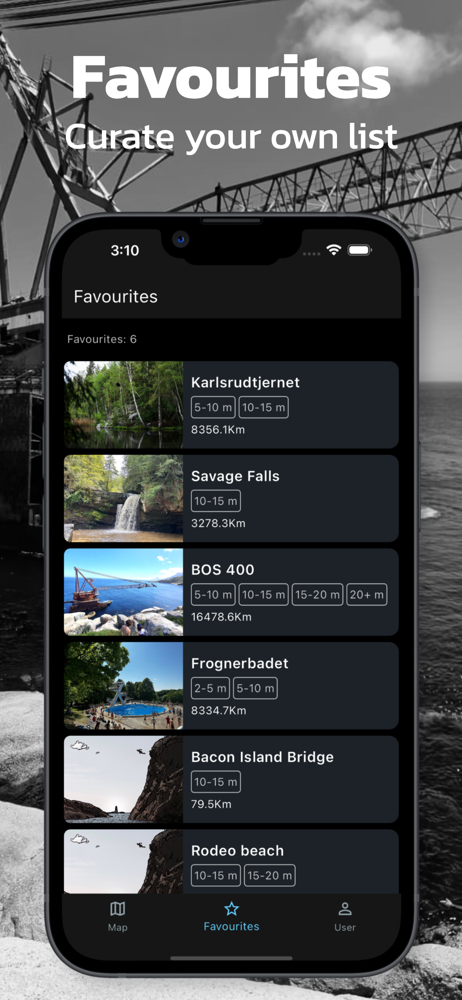
Task: Tap the Map tab label
Action: coord(118,927)
